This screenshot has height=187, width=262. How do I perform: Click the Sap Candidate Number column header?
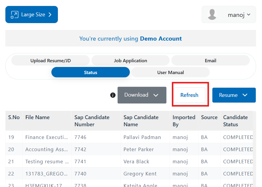(92, 121)
